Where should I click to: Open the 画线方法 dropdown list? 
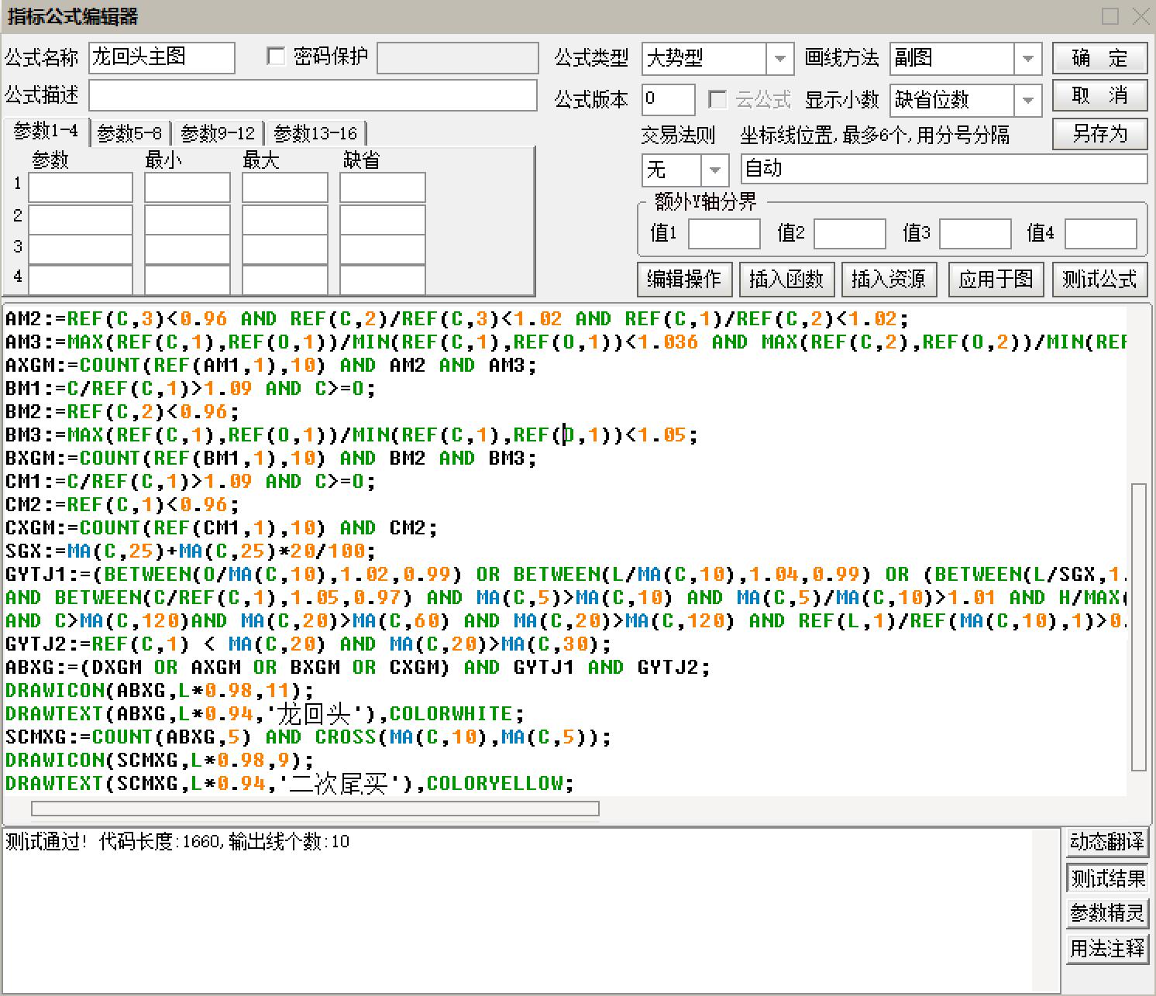[1027, 58]
